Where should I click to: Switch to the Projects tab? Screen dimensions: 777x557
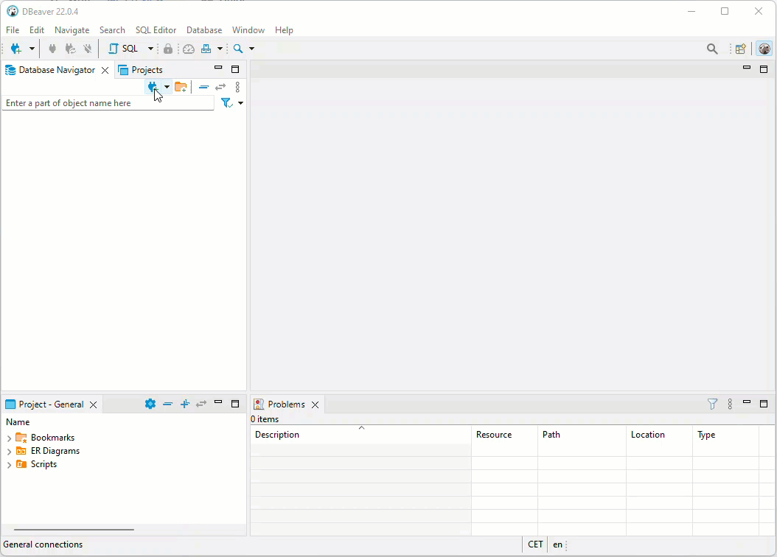(141, 70)
